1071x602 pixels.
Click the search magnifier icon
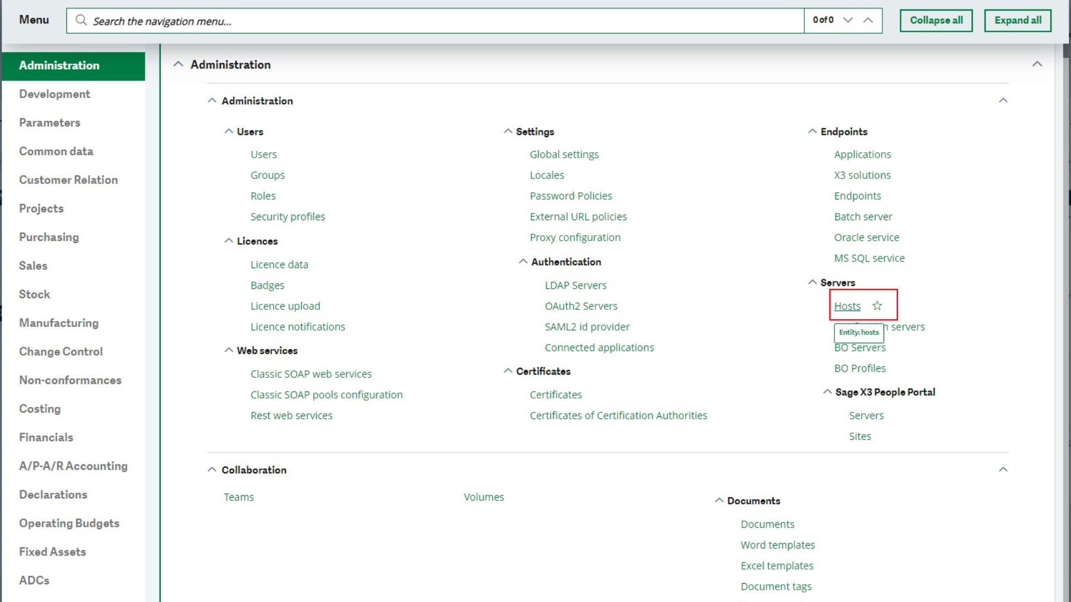point(81,21)
